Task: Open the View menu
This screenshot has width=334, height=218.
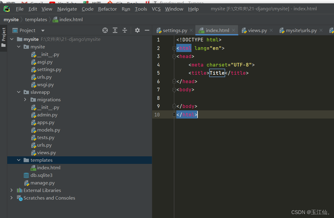Action: (x=47, y=9)
